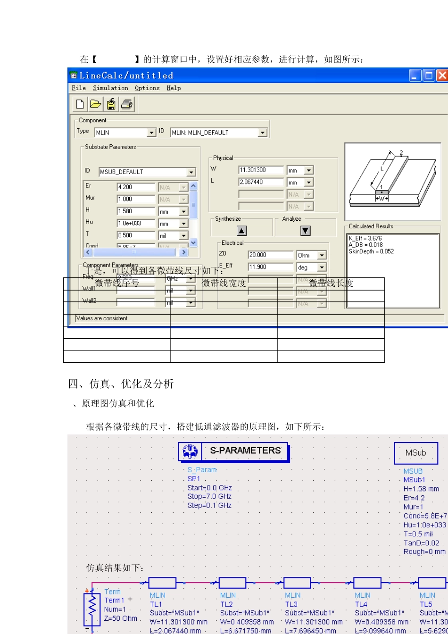Viewport: 448px width, 634px height.
Task: Open the Options menu
Action: pos(147,88)
